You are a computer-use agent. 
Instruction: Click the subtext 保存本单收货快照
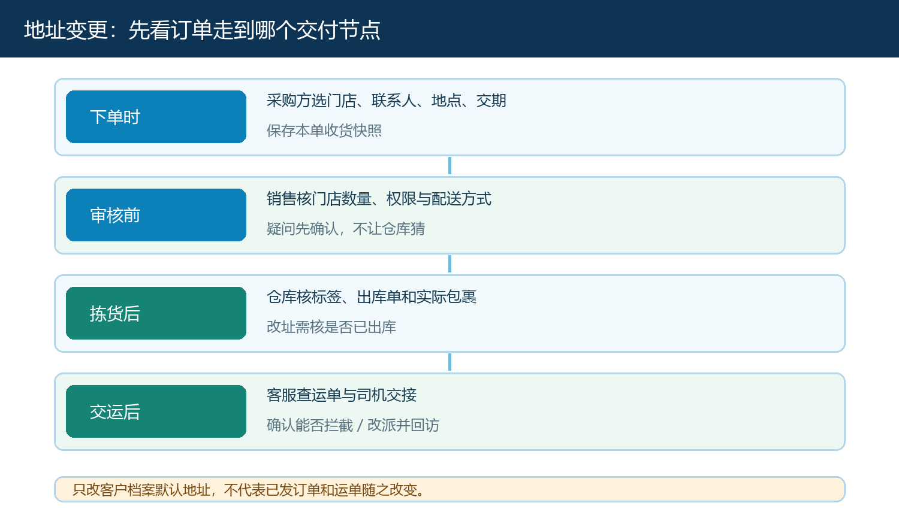pyautogui.click(x=324, y=131)
